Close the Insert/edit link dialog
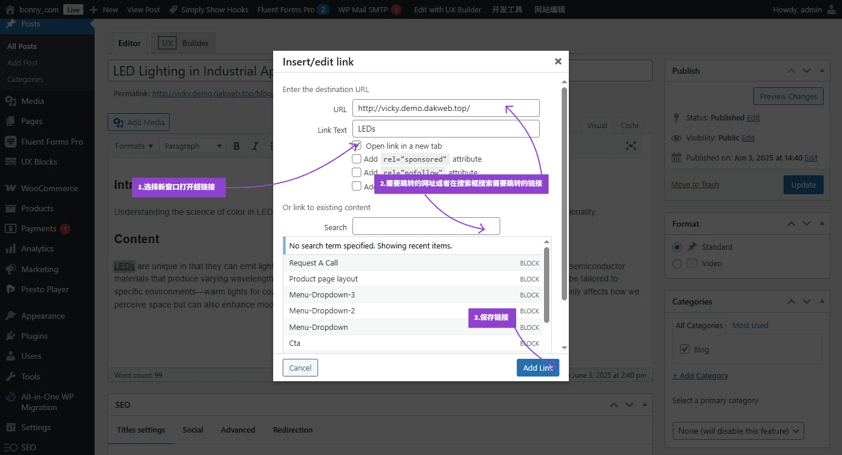 [x=558, y=61]
